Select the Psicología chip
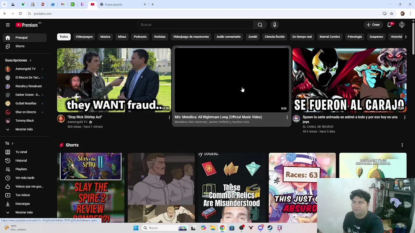This screenshot has height=233, width=415. [x=355, y=37]
